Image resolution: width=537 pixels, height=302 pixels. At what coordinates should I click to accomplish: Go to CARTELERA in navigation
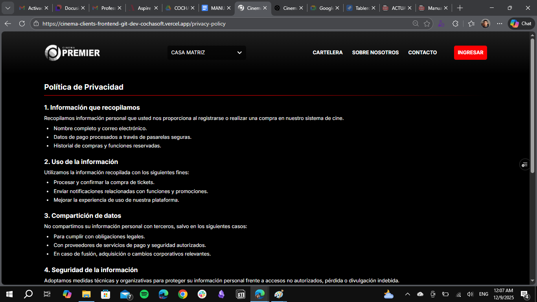point(327,53)
